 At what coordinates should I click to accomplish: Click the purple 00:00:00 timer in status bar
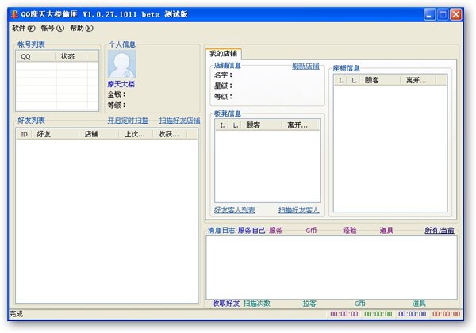[x=344, y=314]
